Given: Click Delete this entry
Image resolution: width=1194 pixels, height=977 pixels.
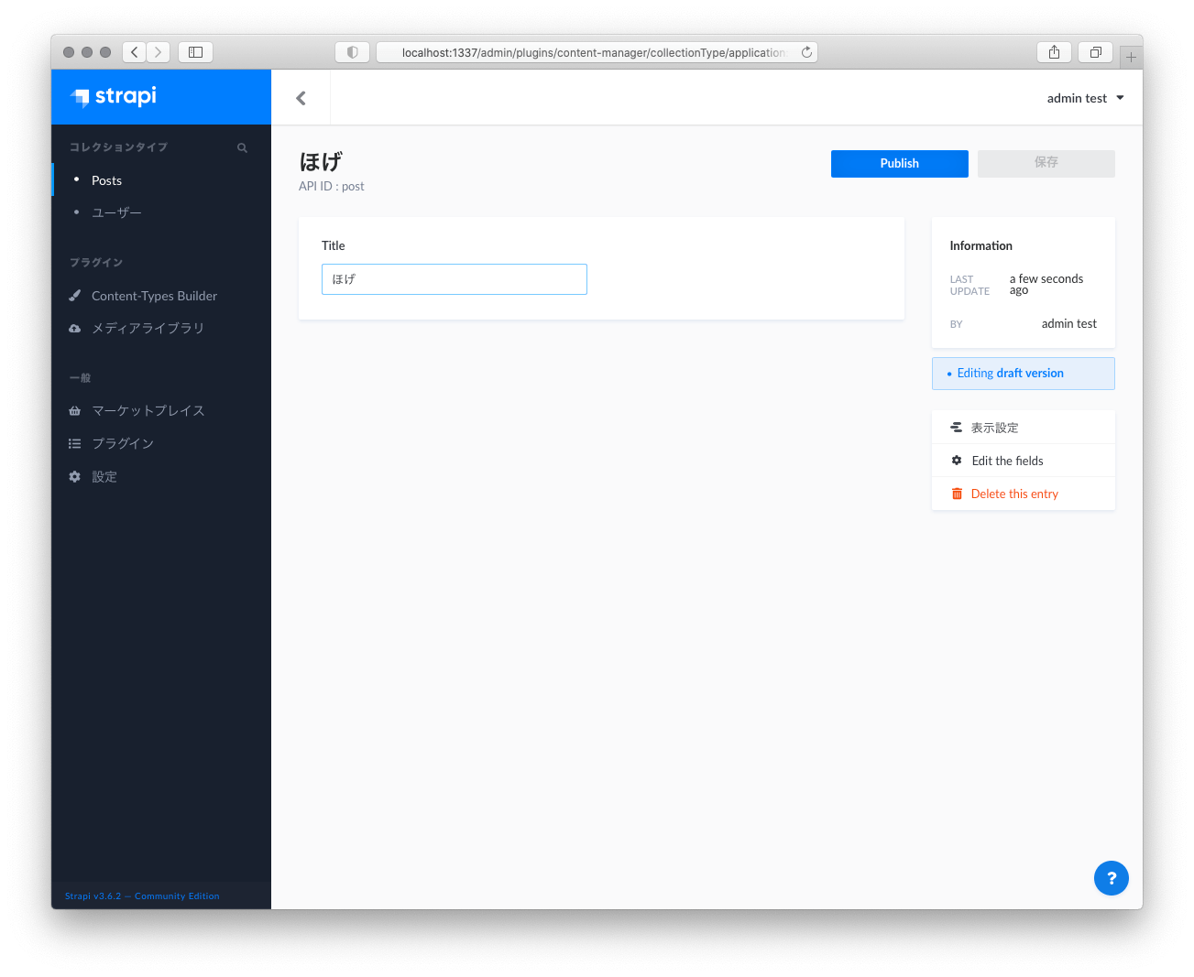Looking at the screenshot, I should [1023, 494].
